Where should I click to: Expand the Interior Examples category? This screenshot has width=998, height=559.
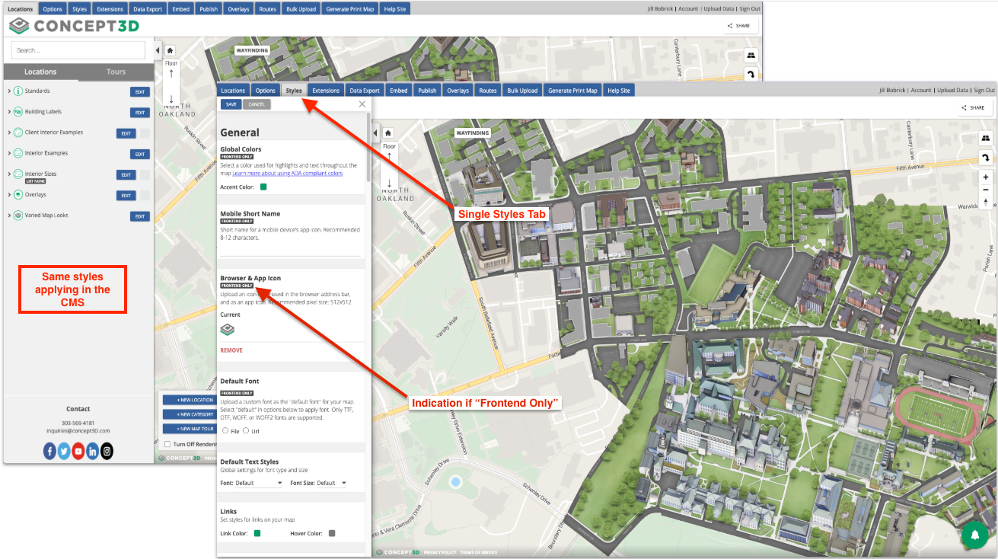(x=8, y=153)
